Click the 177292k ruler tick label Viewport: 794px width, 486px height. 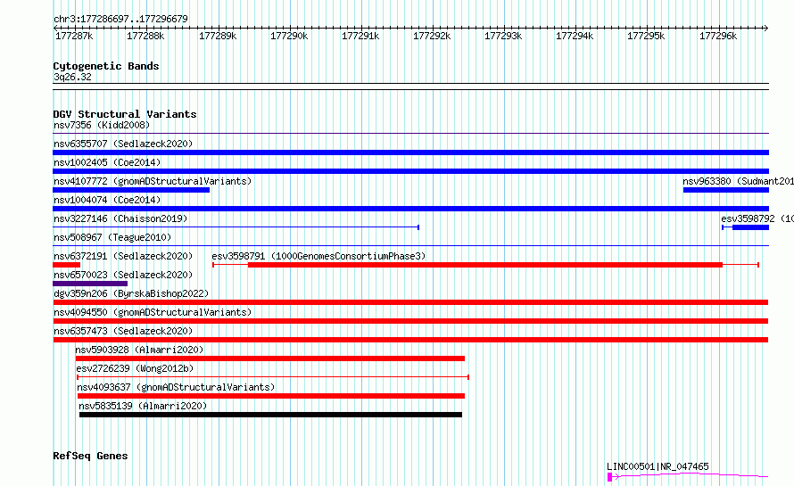pyautogui.click(x=432, y=36)
